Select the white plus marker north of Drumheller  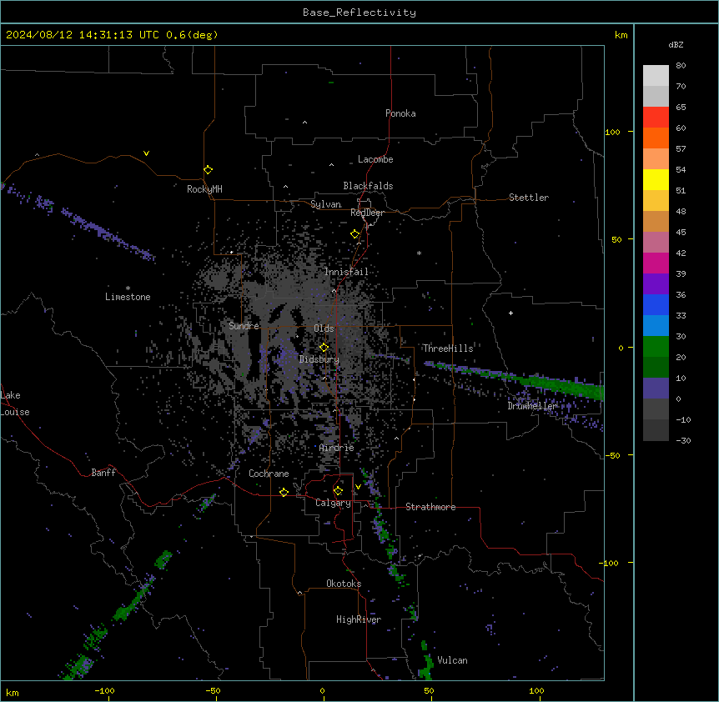(x=510, y=313)
